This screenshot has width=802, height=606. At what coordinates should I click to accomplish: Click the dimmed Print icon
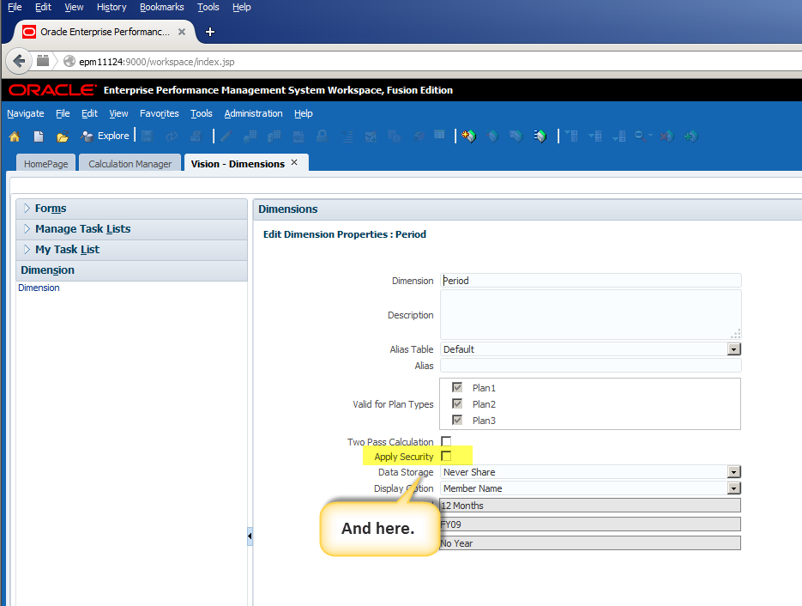(196, 136)
